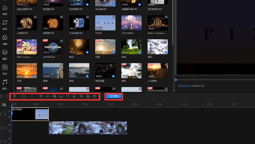
Task: Click the redo arrow
Action: (x=7, y=96)
